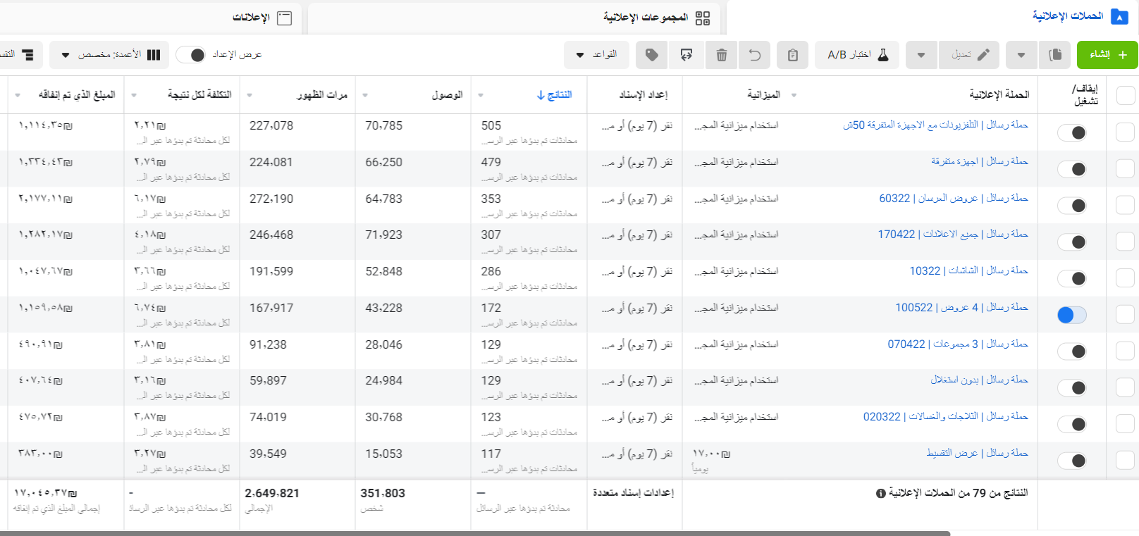Click the clipboard paste icon in toolbar

pyautogui.click(x=792, y=55)
